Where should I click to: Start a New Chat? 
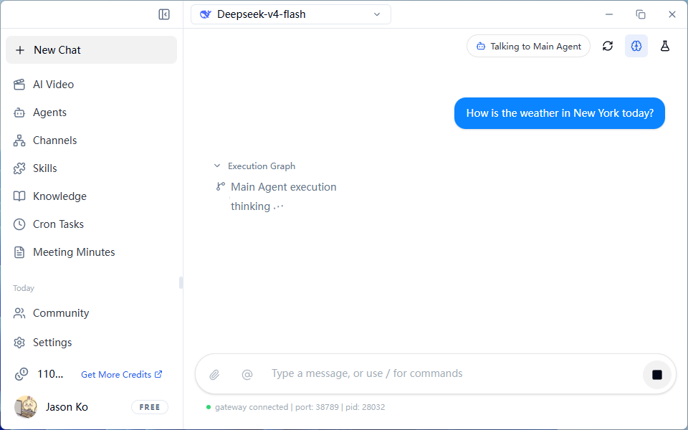point(91,50)
